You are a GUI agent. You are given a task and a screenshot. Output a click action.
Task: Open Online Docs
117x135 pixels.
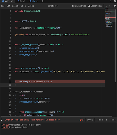tap(79, 6)
